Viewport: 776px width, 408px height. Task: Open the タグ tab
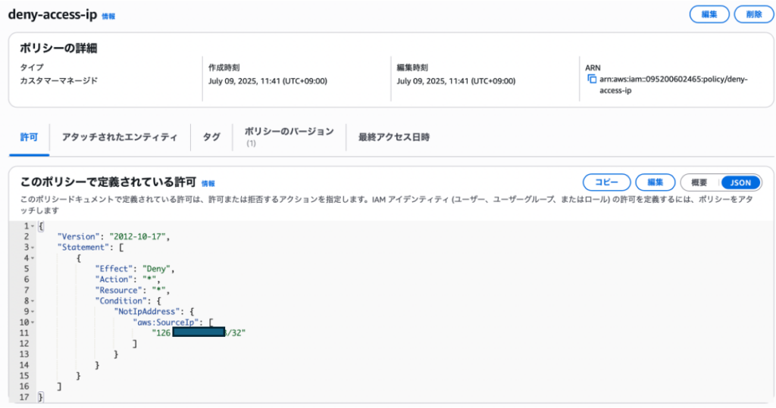click(211, 137)
